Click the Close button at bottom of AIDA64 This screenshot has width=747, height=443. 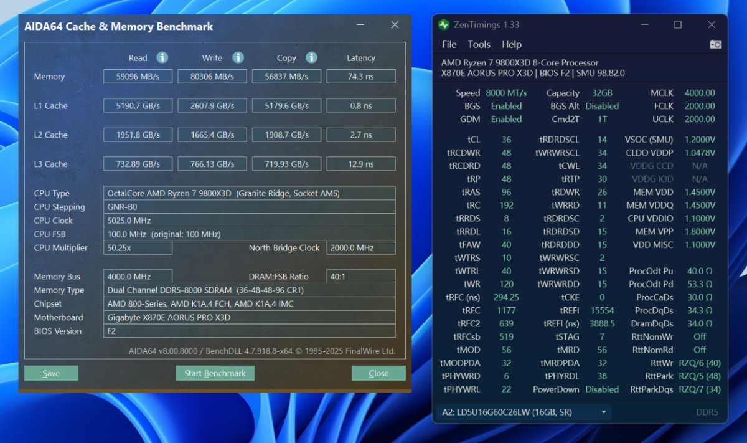(x=378, y=373)
